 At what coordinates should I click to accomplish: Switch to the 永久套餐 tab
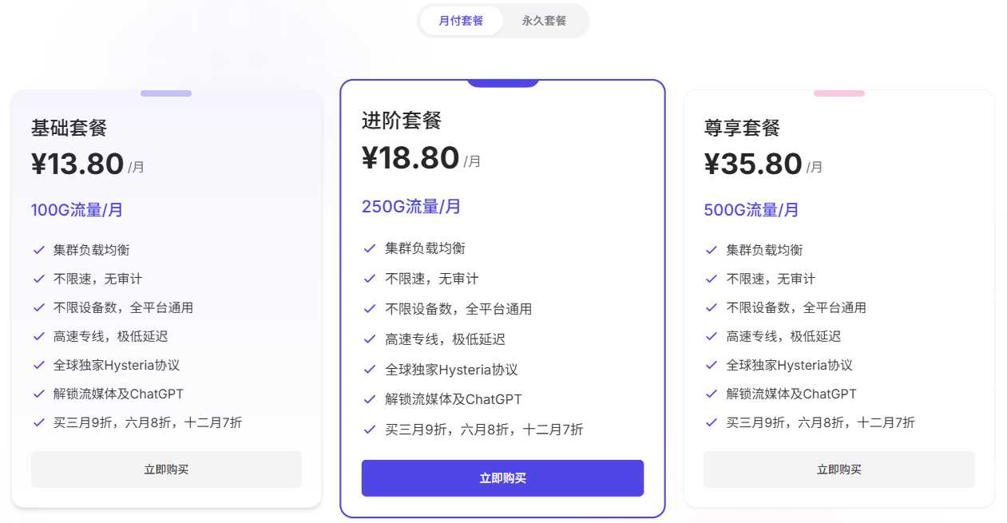pyautogui.click(x=545, y=21)
